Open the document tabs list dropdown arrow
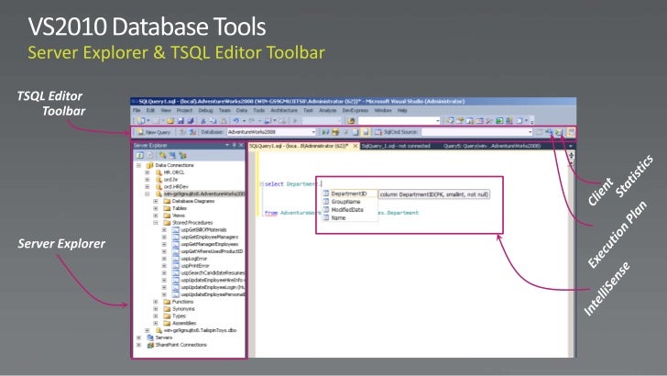 click(x=571, y=146)
